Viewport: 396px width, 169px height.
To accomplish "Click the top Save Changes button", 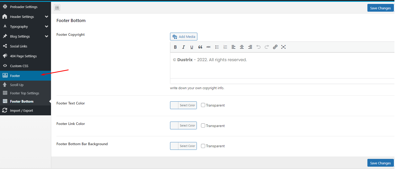I will [380, 8].
